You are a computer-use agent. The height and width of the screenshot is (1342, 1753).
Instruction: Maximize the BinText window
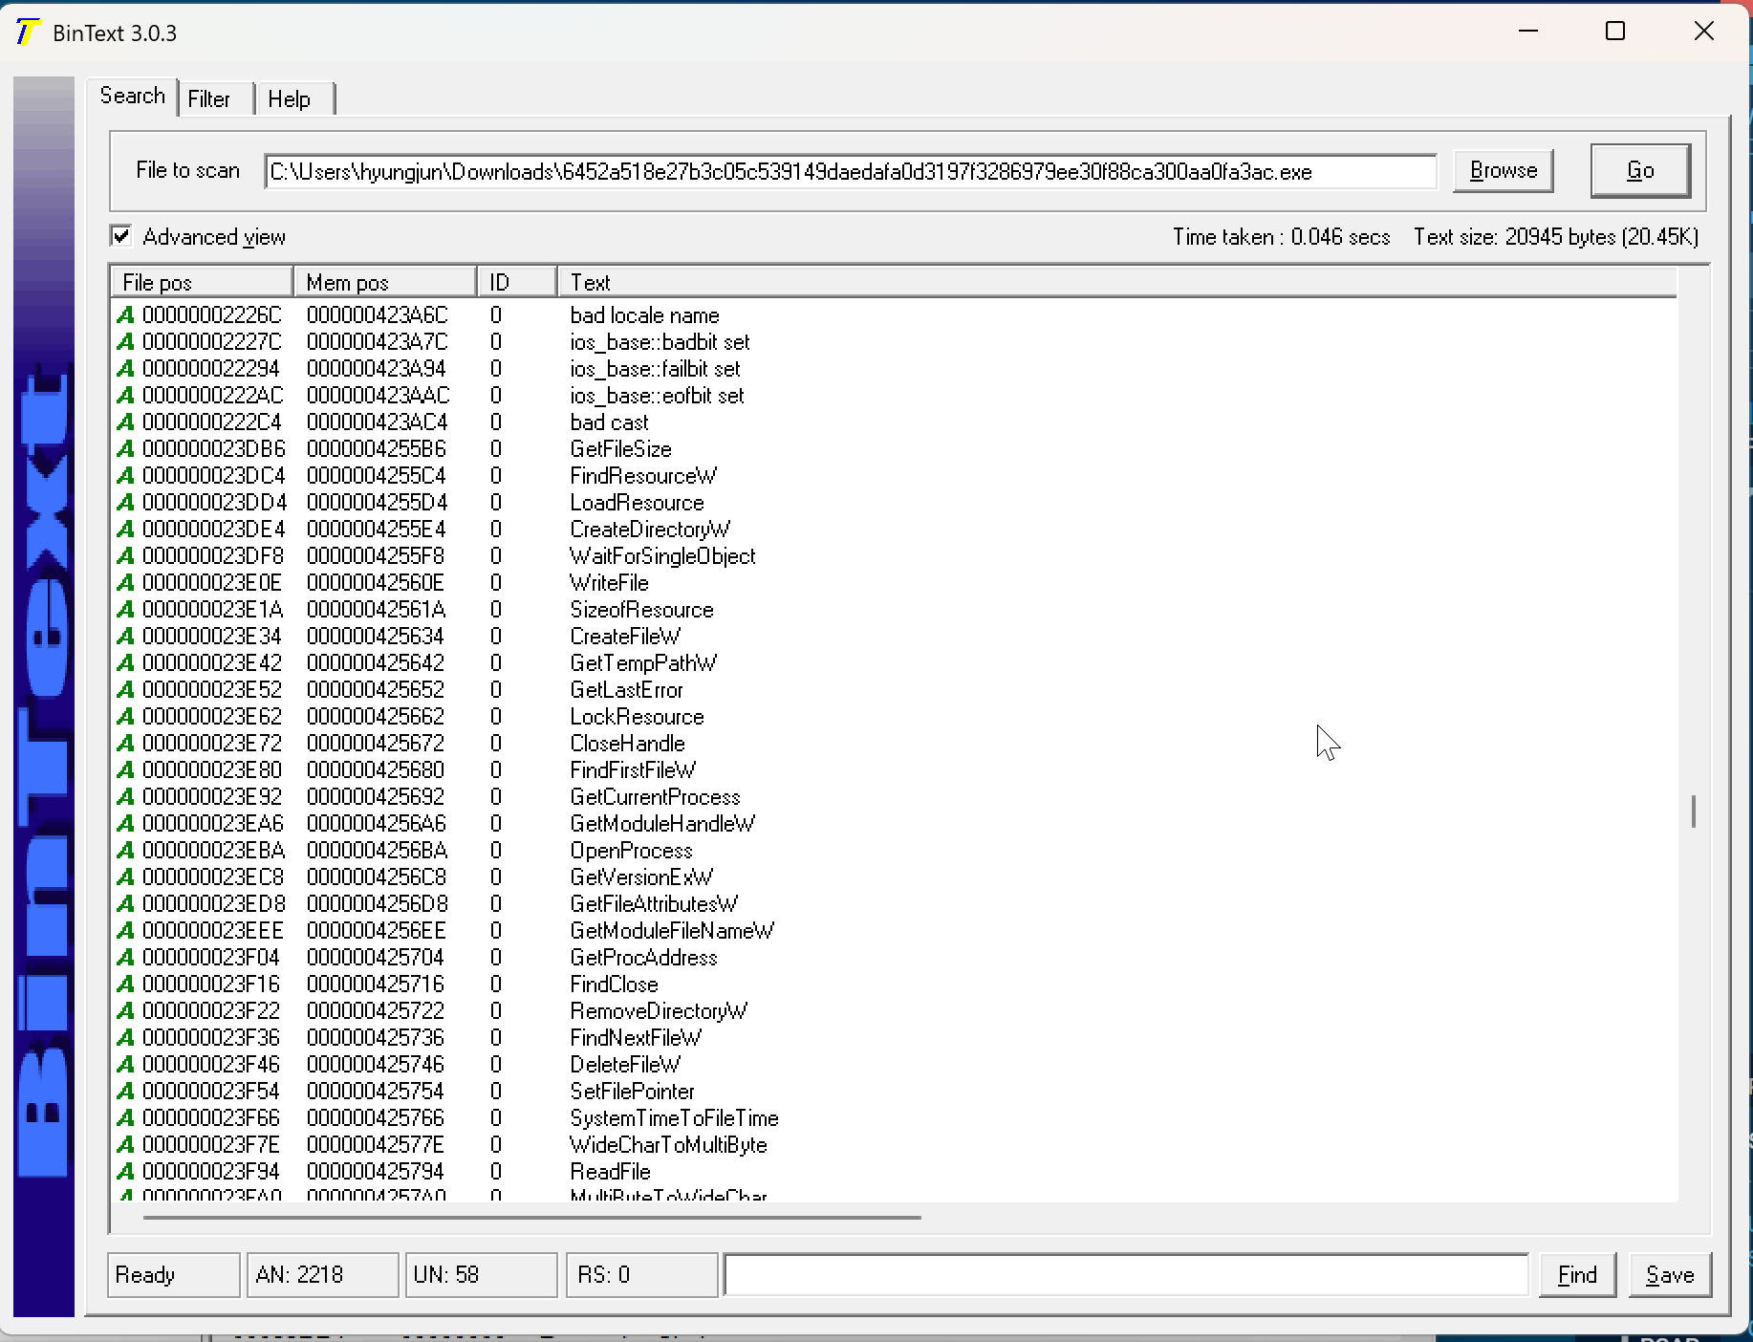pos(1615,32)
